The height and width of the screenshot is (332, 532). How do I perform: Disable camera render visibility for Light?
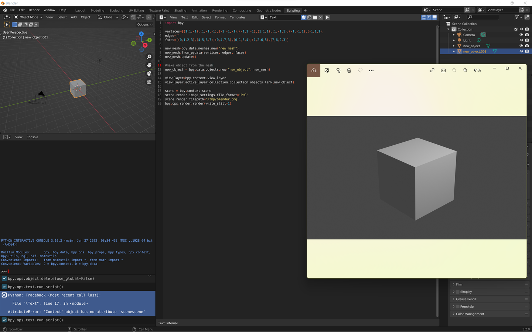[x=527, y=40]
